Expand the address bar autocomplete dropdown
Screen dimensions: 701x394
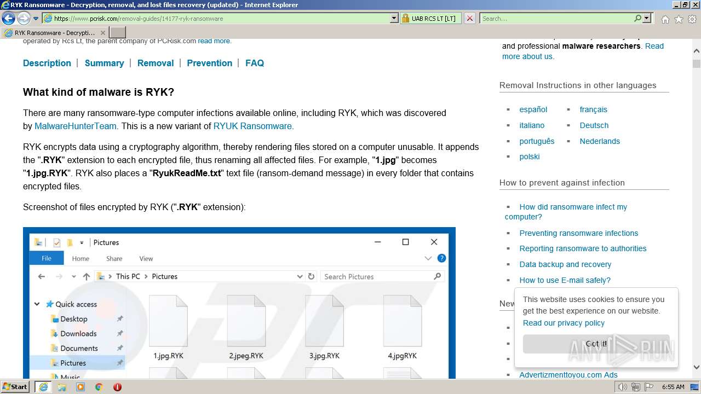click(x=394, y=18)
